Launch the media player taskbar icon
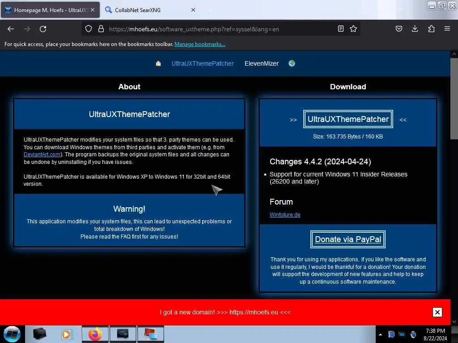458x343 pixels. (x=67, y=334)
